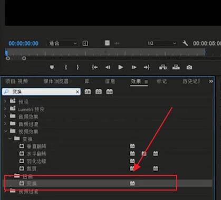Screen dimensions: 221x200
Task: Step back one frame
Action: click(x=108, y=67)
